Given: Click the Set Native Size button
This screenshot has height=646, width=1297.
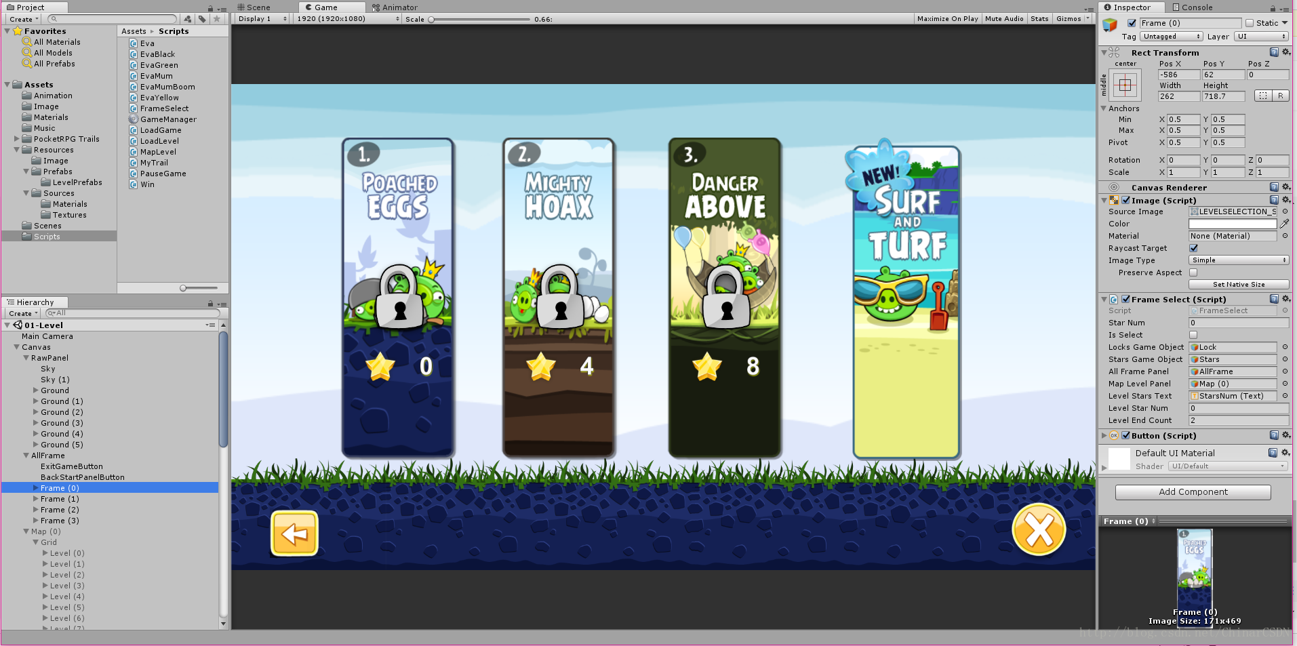Looking at the screenshot, I should (x=1239, y=285).
